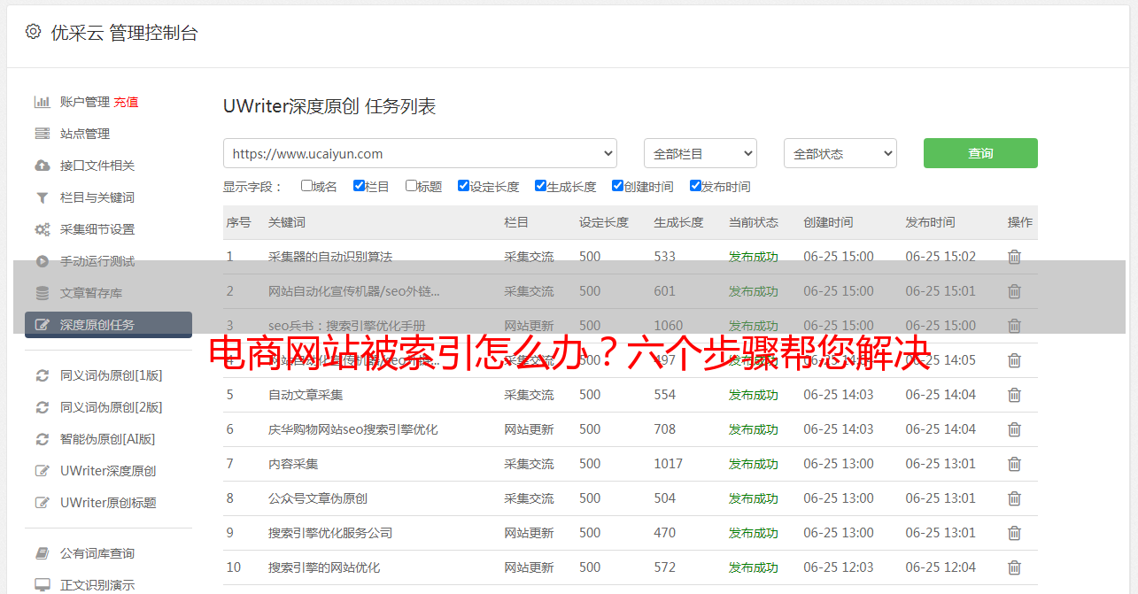1138x594 pixels.
Task: Click the trash icon for 自动文章采集 row
Action: point(1014,395)
